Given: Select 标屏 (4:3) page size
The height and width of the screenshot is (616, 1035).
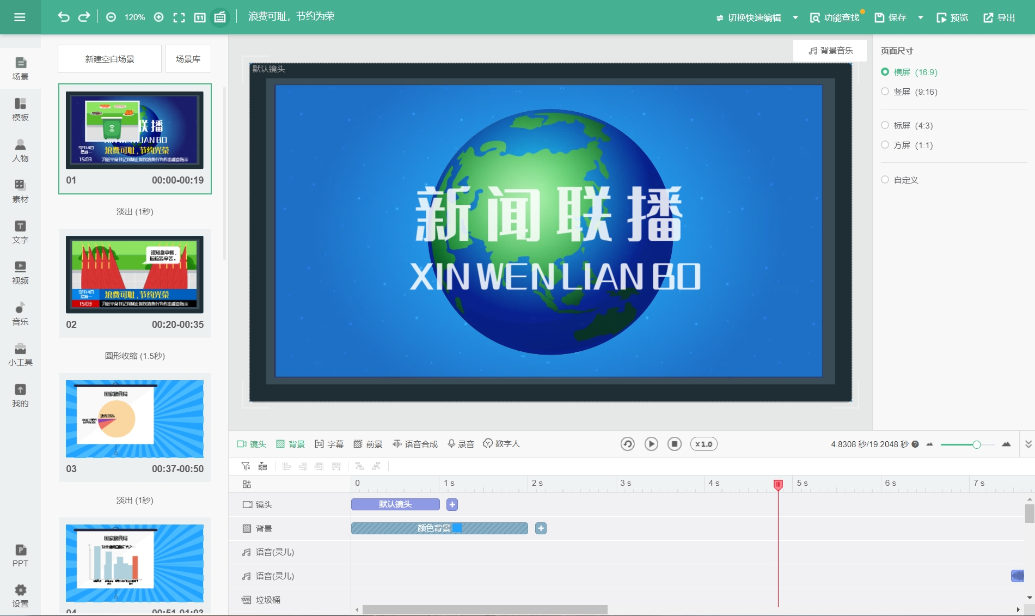Looking at the screenshot, I should 907,125.
